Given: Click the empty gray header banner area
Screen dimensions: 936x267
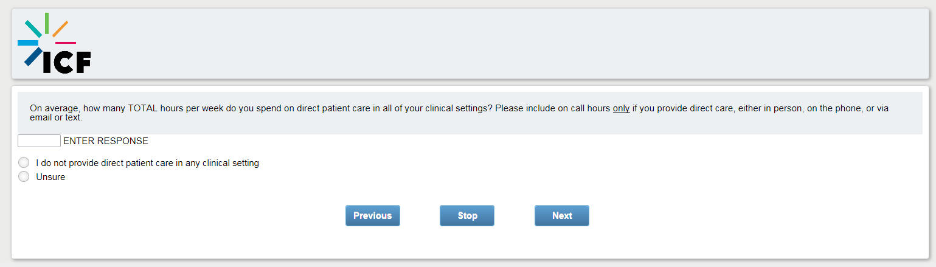Looking at the screenshot, I should point(487,44).
